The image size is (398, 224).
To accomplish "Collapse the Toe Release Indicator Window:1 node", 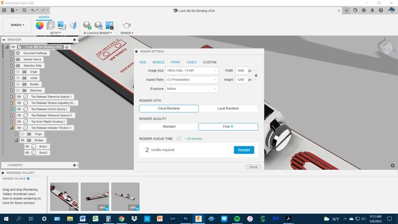I will tap(11, 128).
